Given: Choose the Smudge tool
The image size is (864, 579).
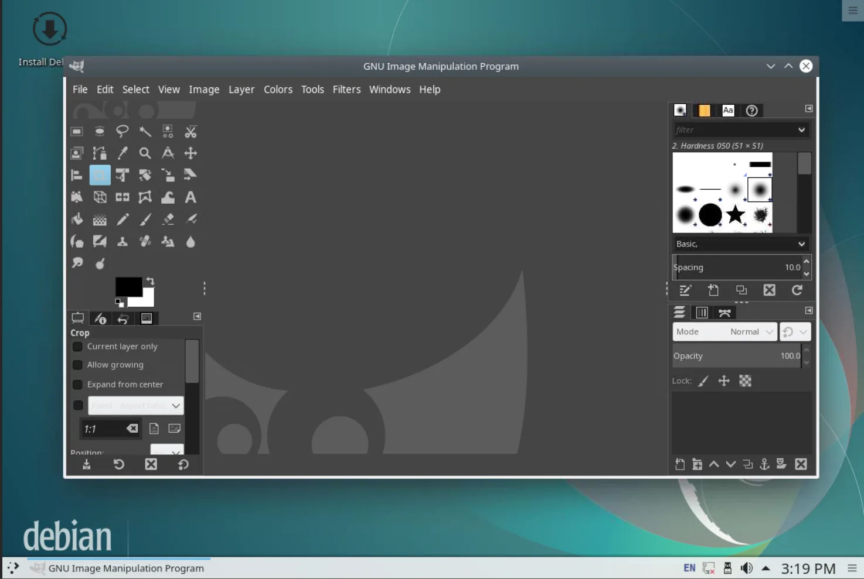Looking at the screenshot, I should 77,263.
